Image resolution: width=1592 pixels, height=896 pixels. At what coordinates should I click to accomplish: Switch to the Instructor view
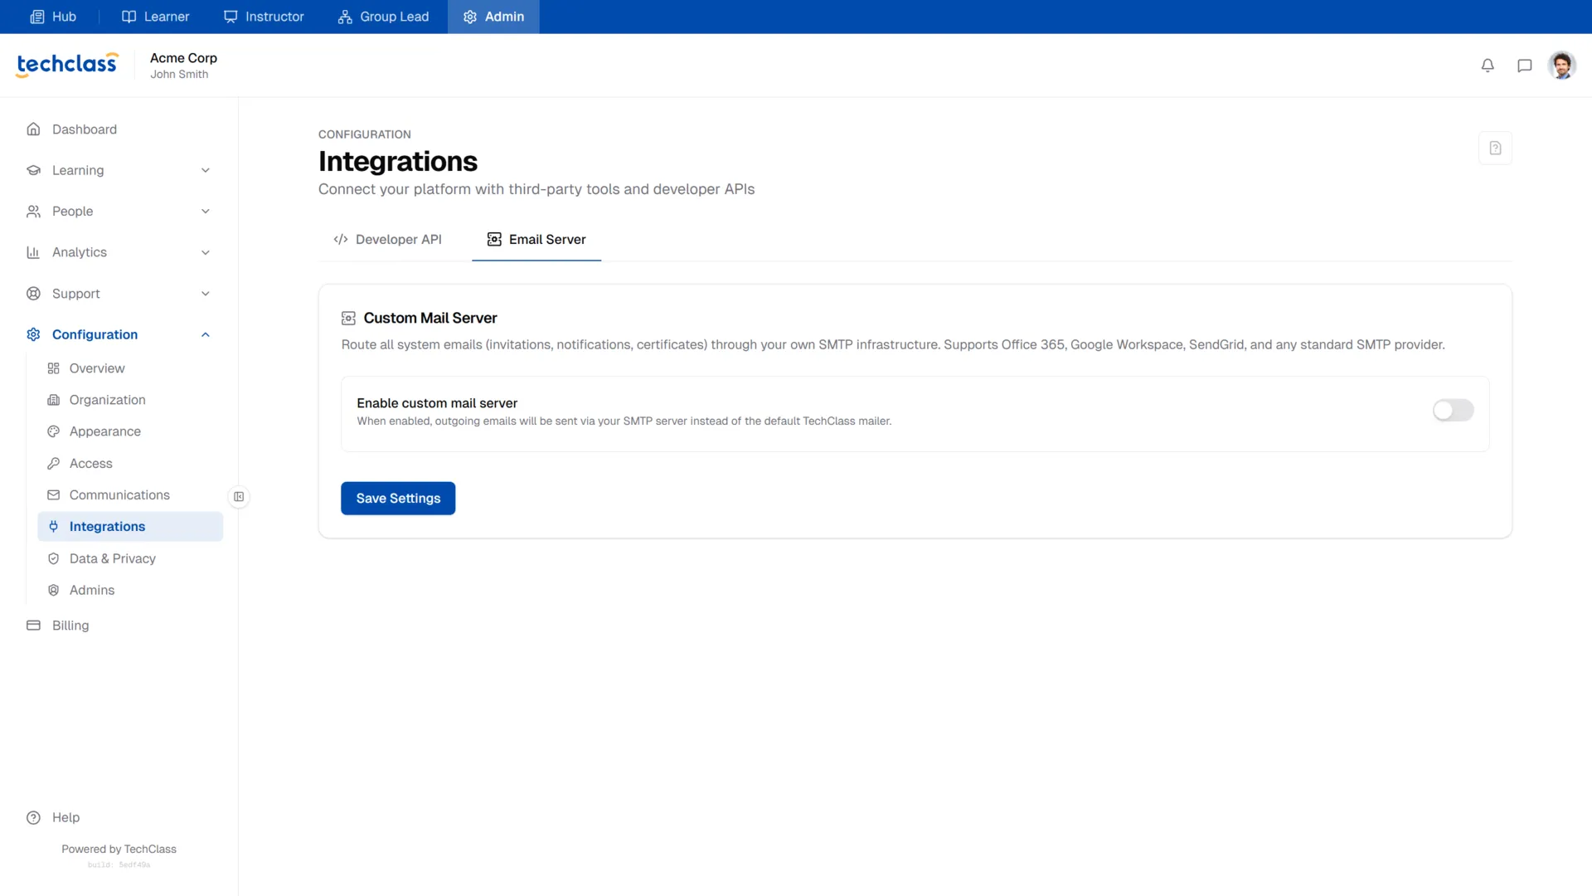click(264, 17)
